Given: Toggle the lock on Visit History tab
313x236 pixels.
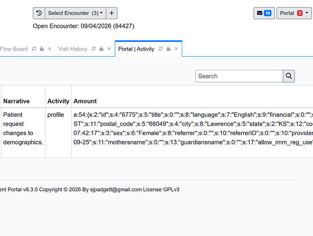Looking at the screenshot, I should click(x=102, y=49).
